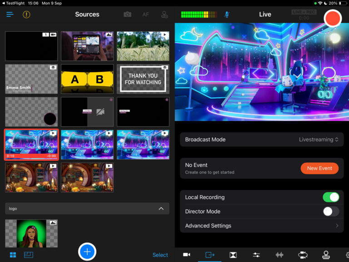Switch to layout view icon
Image resolution: width=349 pixels, height=262 pixels.
(29, 255)
